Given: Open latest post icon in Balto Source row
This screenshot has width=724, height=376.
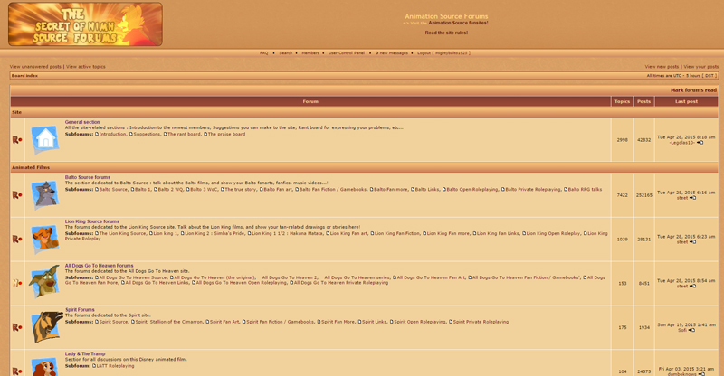Looking at the screenshot, I should (692, 198).
